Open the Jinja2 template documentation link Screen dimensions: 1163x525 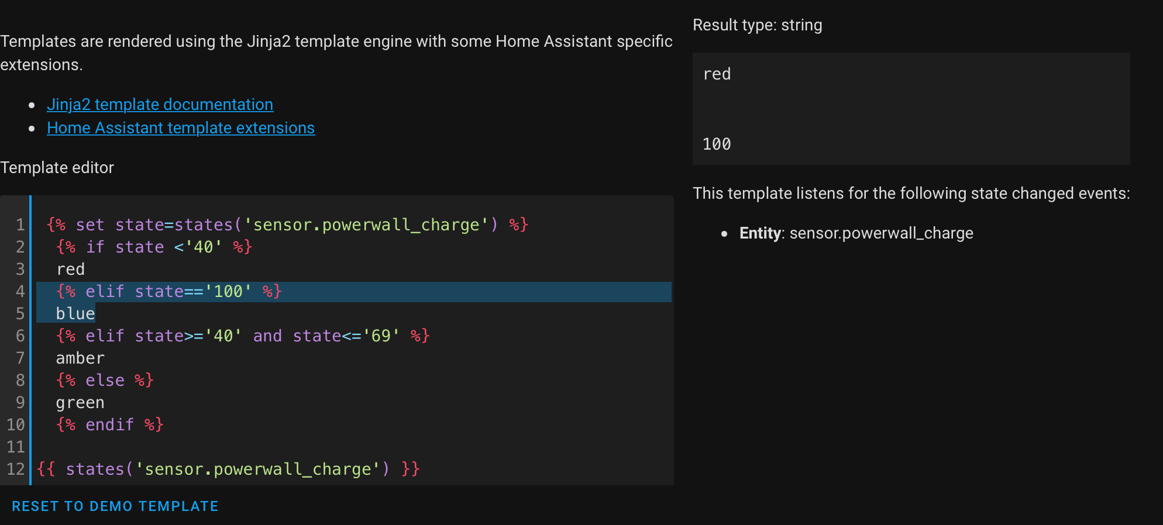pos(160,105)
